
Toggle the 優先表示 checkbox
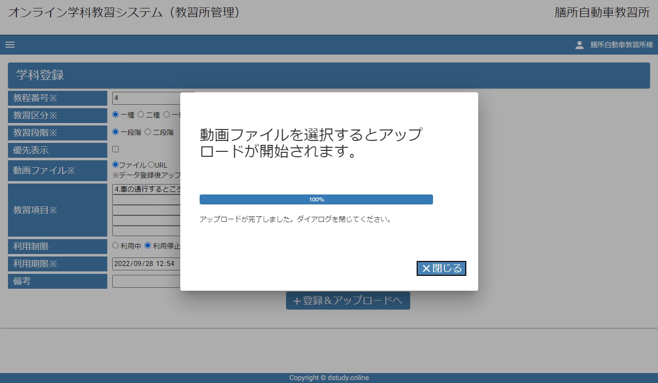(116, 149)
